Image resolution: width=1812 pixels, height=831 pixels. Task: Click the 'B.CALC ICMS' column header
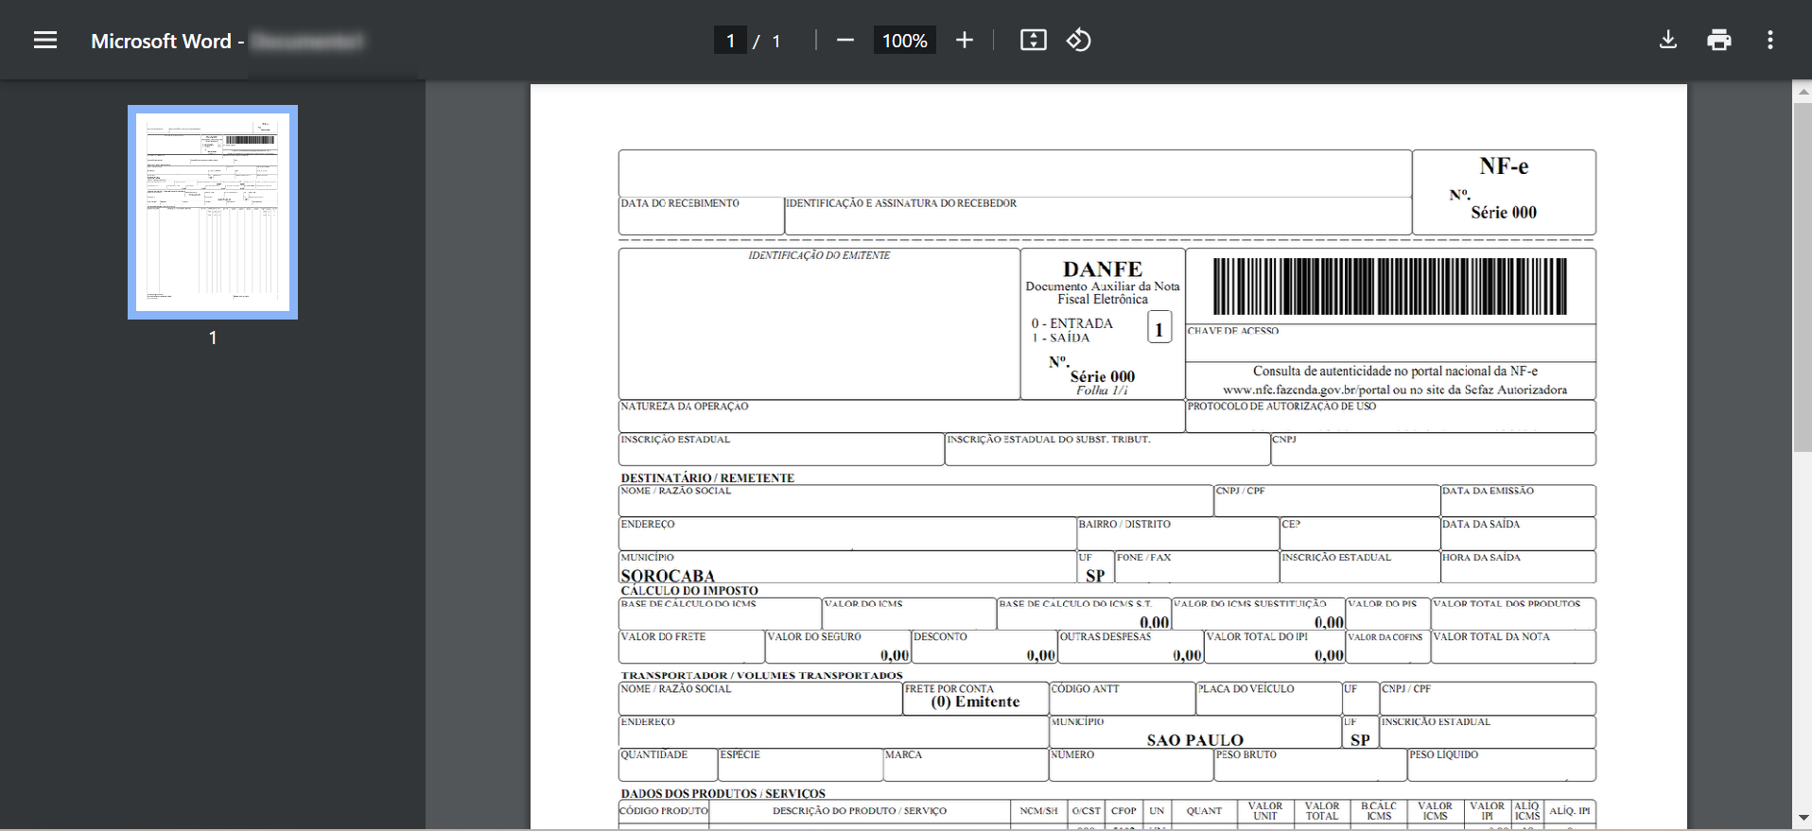click(x=1379, y=811)
